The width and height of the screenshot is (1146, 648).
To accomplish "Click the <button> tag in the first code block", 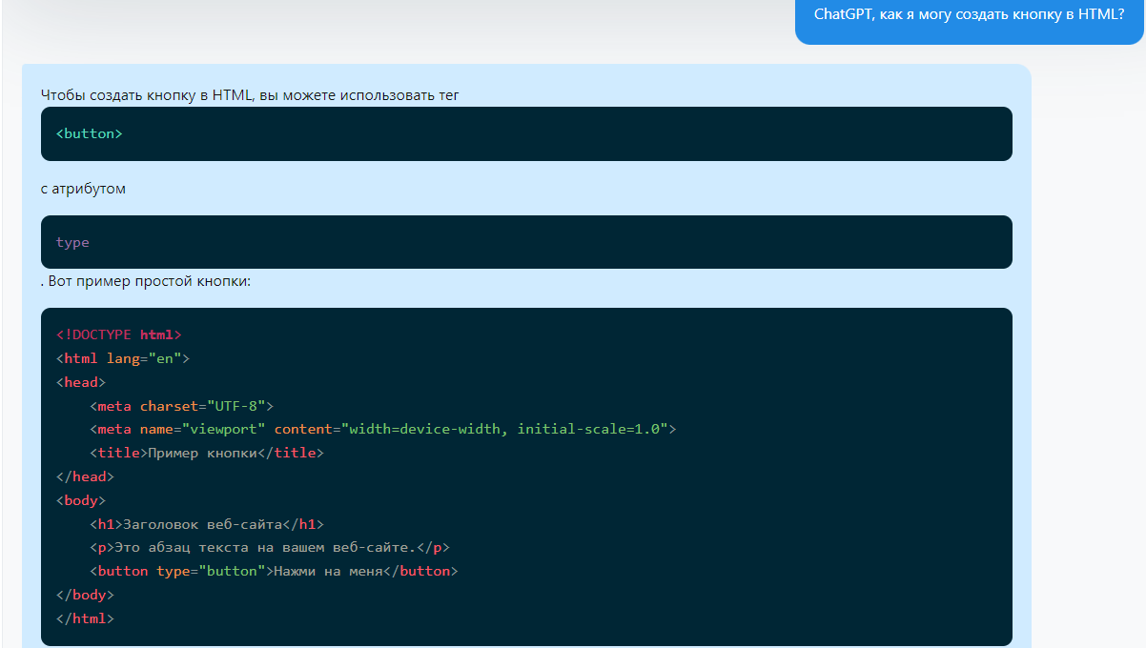I will coord(90,133).
